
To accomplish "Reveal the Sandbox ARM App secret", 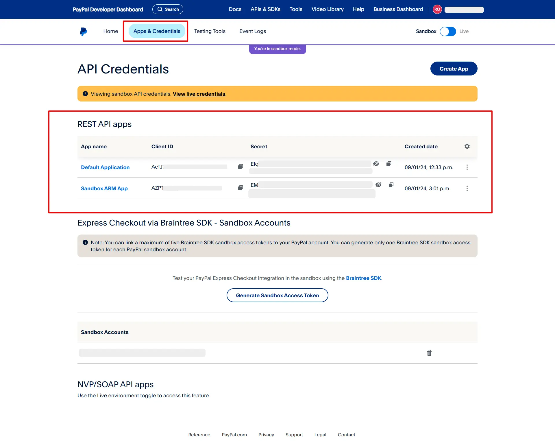I will [x=378, y=185].
